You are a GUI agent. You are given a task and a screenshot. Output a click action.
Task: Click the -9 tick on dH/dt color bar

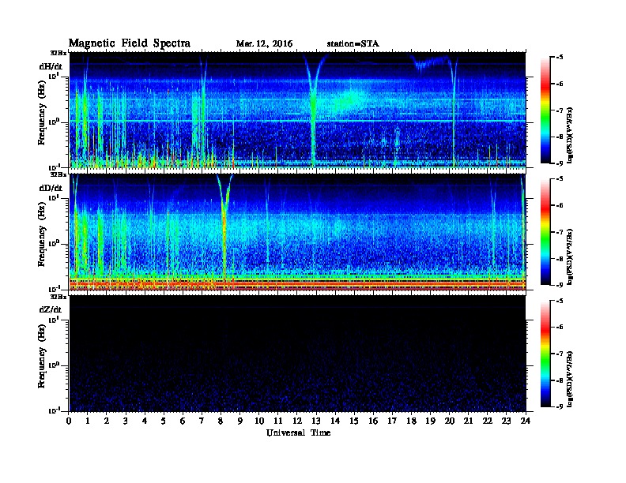(x=559, y=163)
